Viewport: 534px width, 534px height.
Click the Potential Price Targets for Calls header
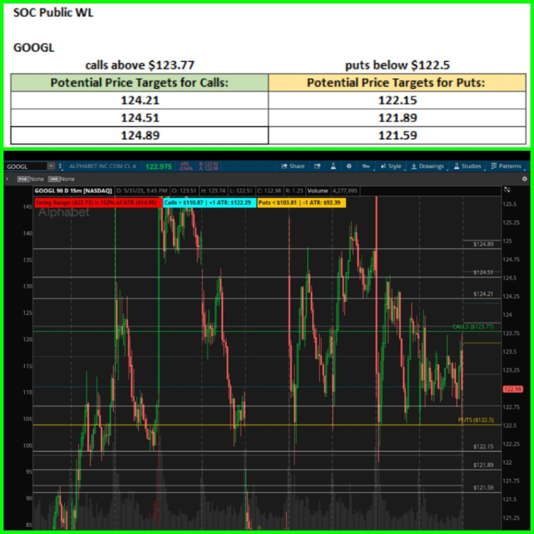(140, 82)
